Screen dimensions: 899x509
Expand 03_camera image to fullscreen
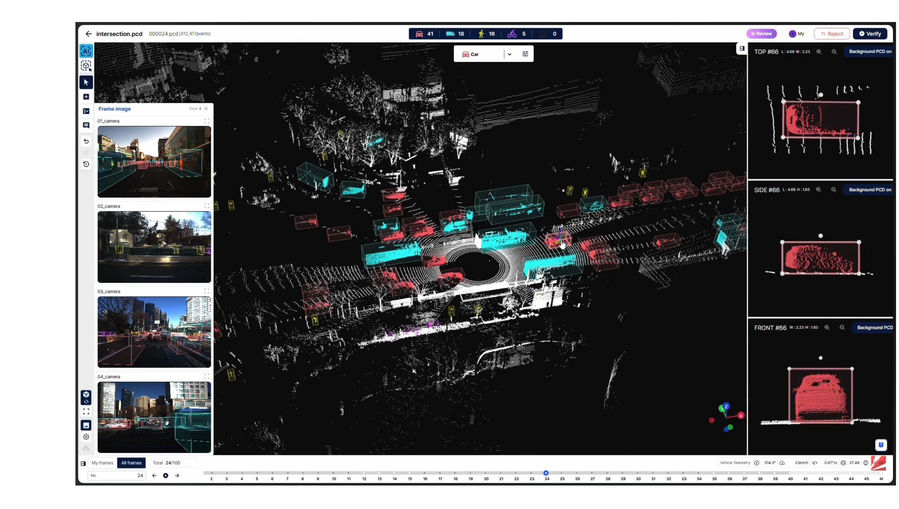207,291
